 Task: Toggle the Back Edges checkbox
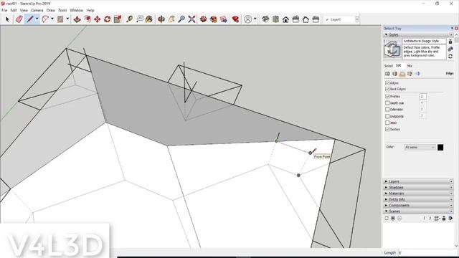click(387, 89)
